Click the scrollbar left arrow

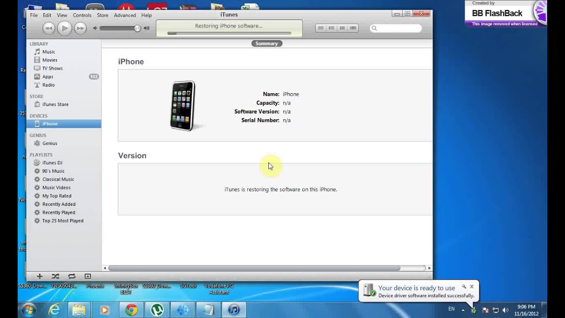[105, 268]
